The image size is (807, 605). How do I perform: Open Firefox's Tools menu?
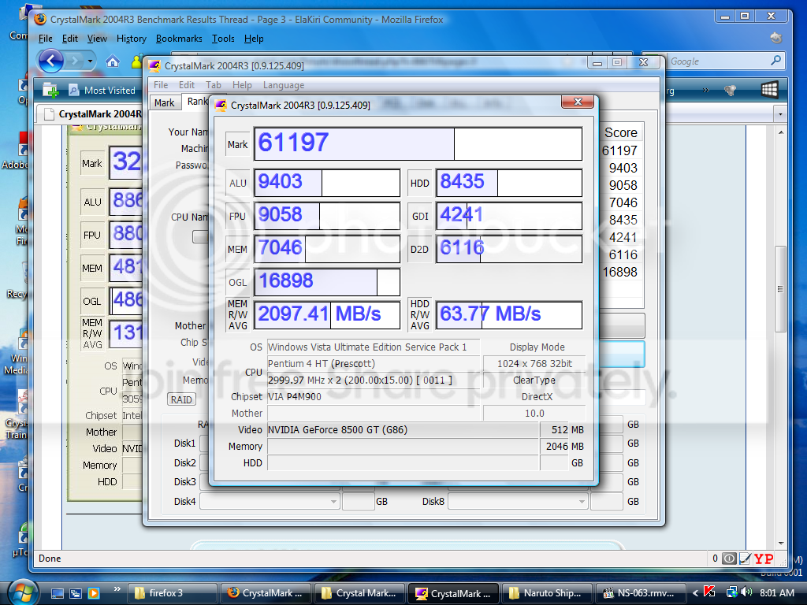(x=223, y=39)
